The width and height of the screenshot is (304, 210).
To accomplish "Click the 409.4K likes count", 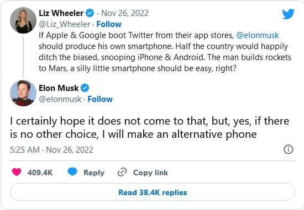I will (40, 173).
